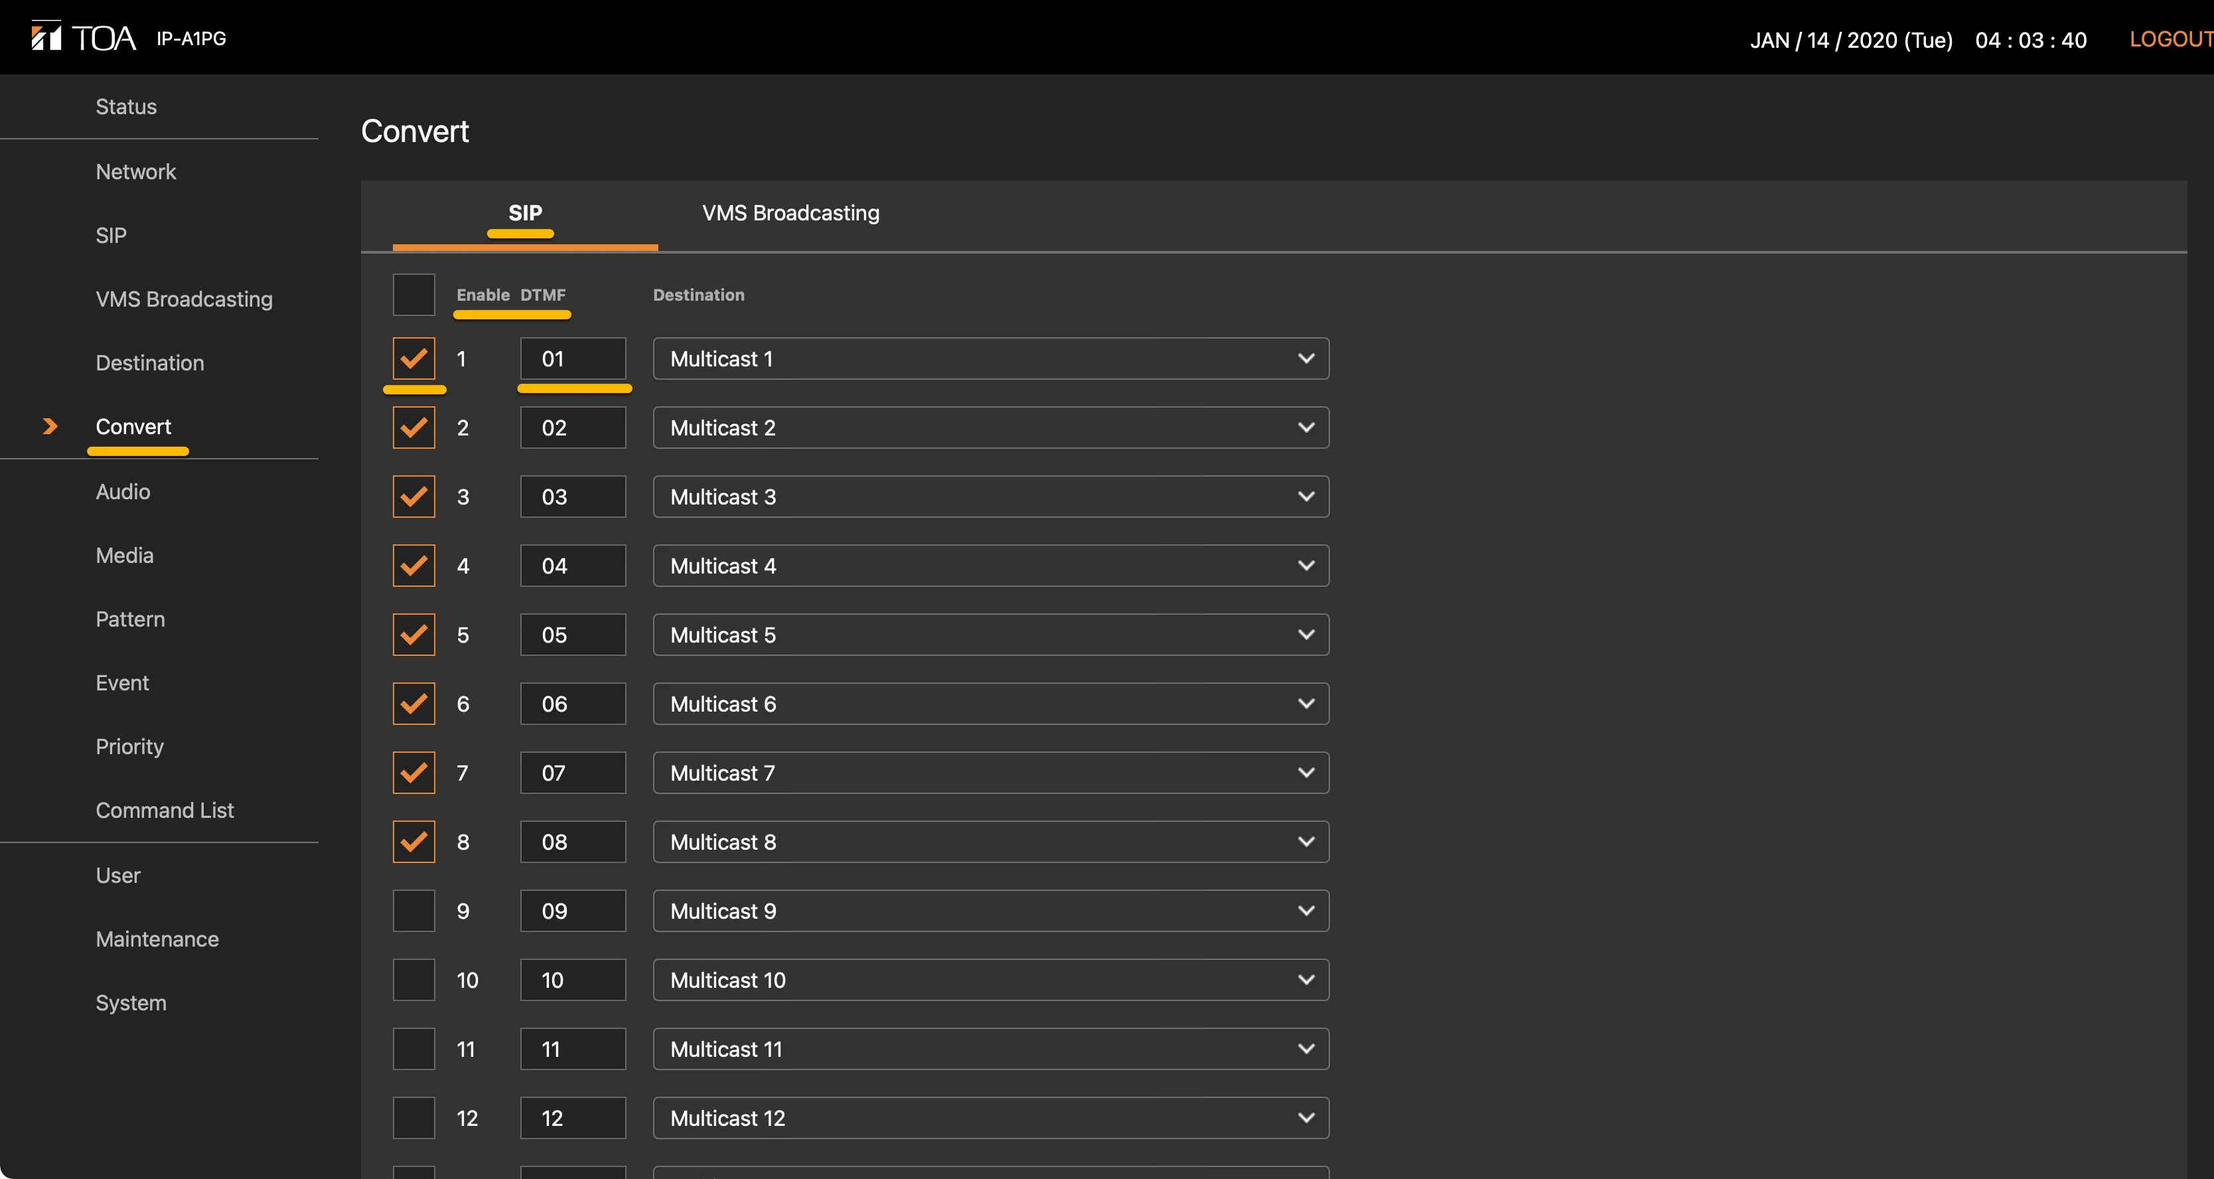The image size is (2214, 1179).
Task: Open SIP settings in the sidebar
Action: pos(111,236)
